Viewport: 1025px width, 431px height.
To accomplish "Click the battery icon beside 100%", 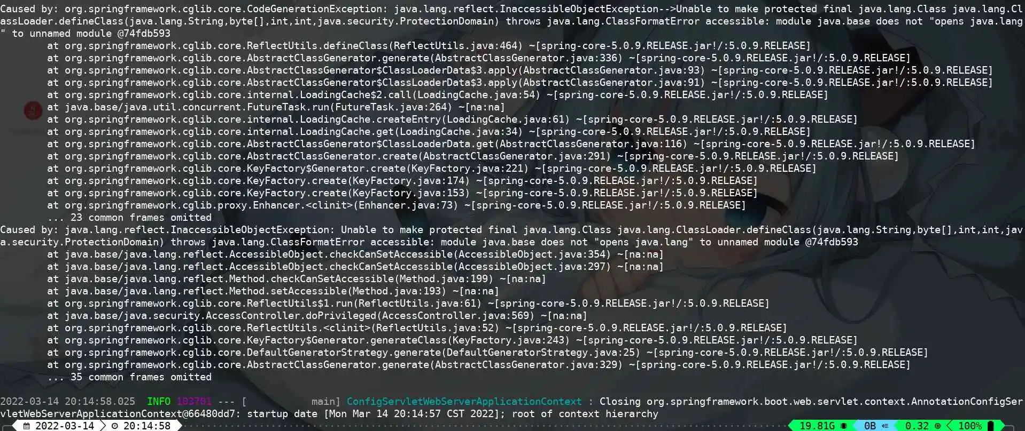I will click(990, 426).
